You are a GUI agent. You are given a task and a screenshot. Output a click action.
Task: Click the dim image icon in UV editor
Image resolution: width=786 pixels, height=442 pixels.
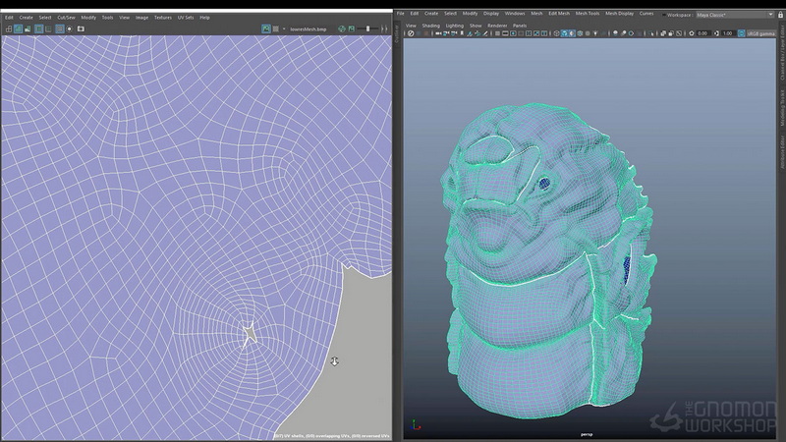(x=352, y=29)
